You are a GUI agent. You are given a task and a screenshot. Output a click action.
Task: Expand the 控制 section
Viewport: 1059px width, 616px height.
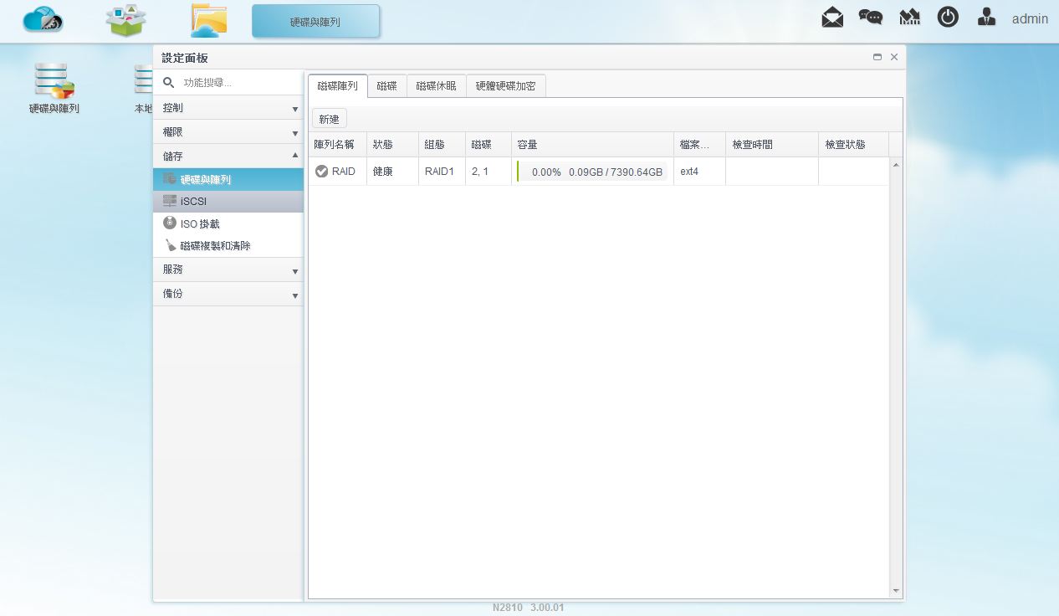228,108
